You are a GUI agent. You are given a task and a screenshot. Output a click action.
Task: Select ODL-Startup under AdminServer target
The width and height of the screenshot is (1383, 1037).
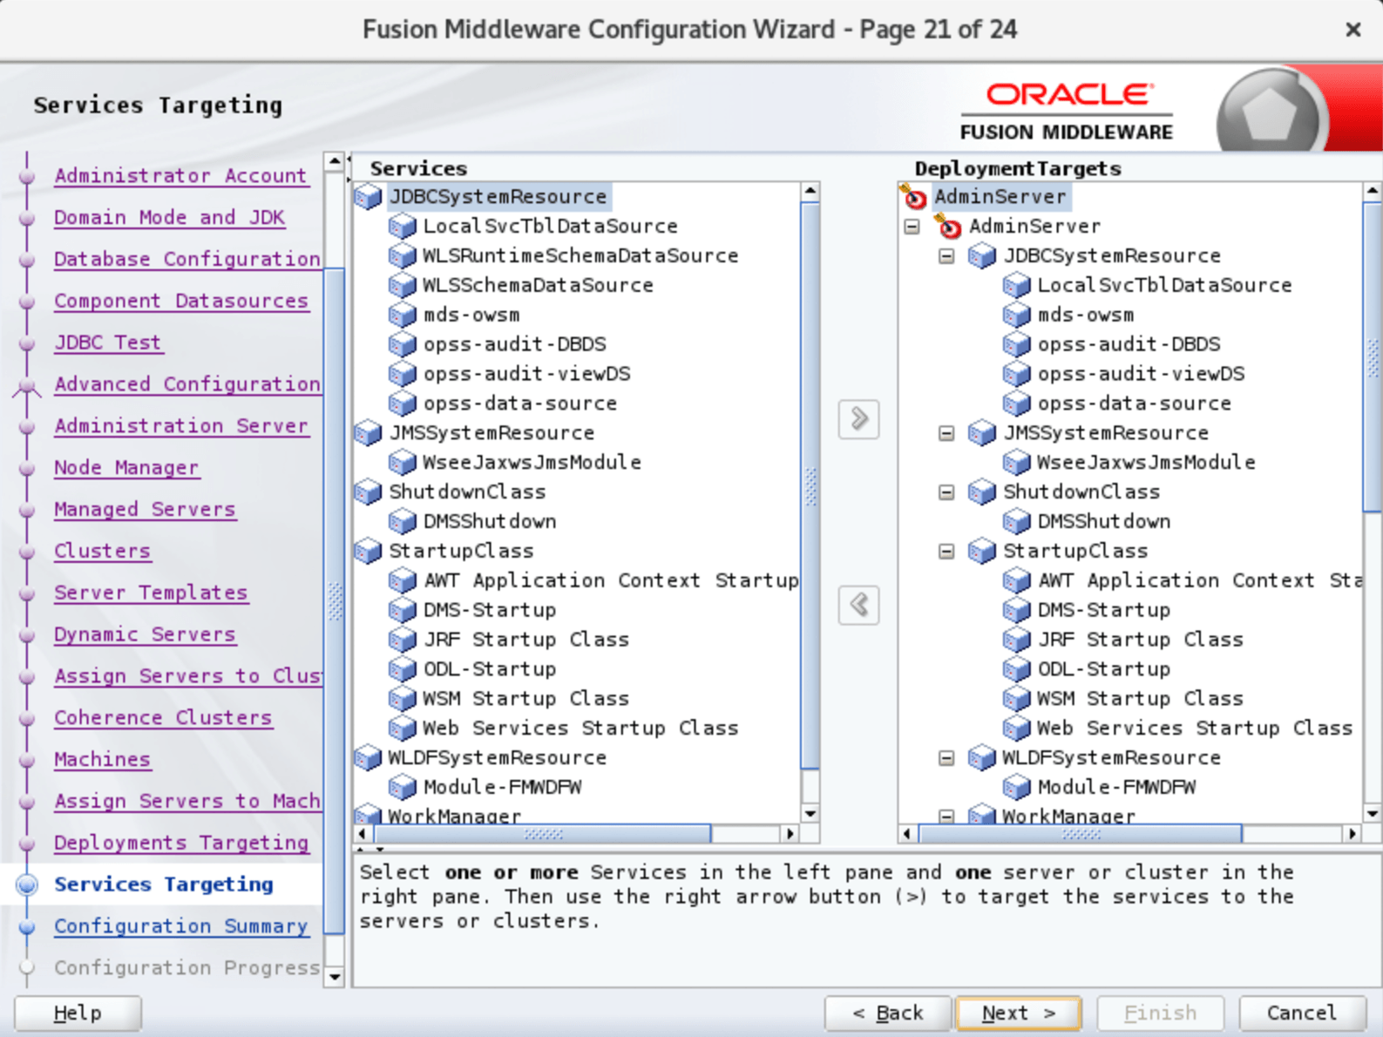pyautogui.click(x=1103, y=669)
